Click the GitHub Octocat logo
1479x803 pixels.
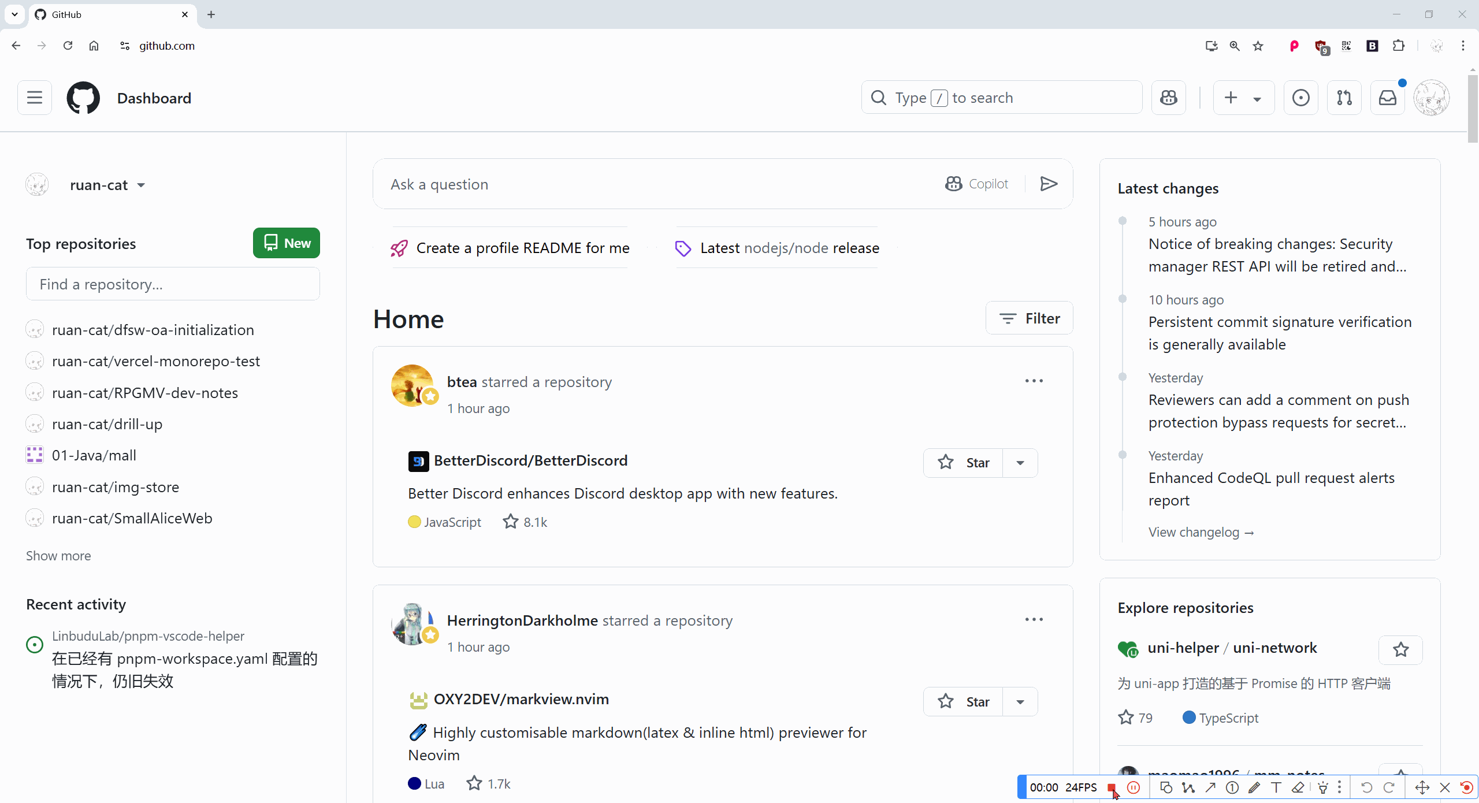pyautogui.click(x=83, y=98)
